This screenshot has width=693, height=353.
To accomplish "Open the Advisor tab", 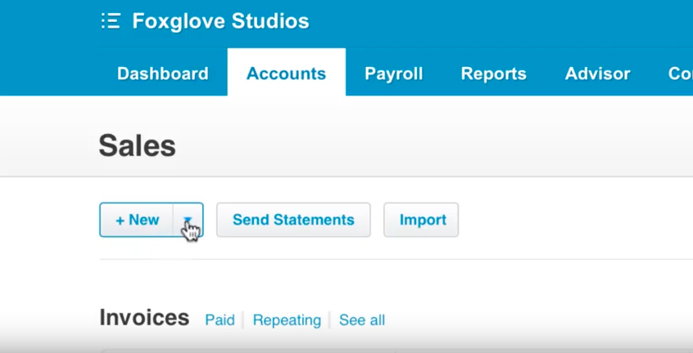I will 597,74.
